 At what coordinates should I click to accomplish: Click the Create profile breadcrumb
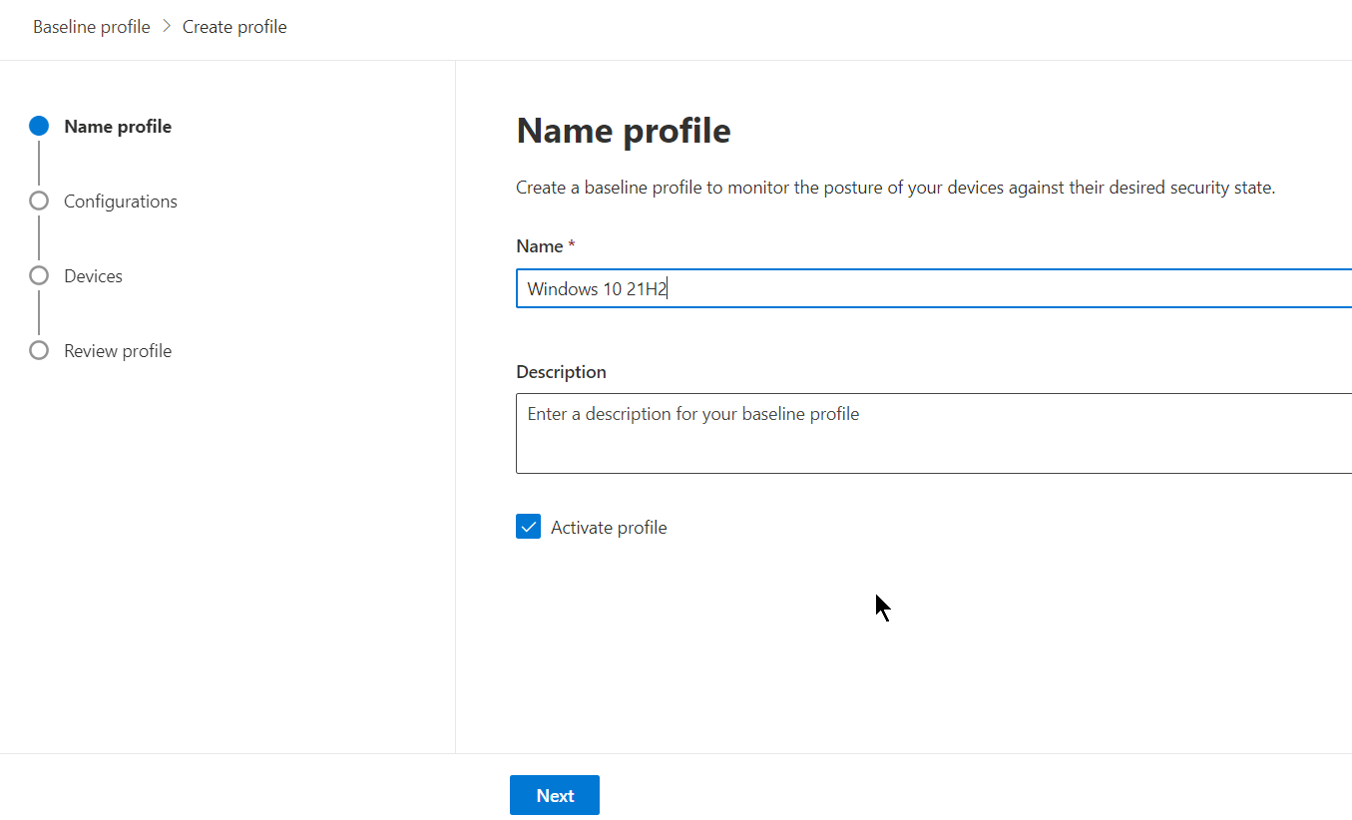(234, 27)
